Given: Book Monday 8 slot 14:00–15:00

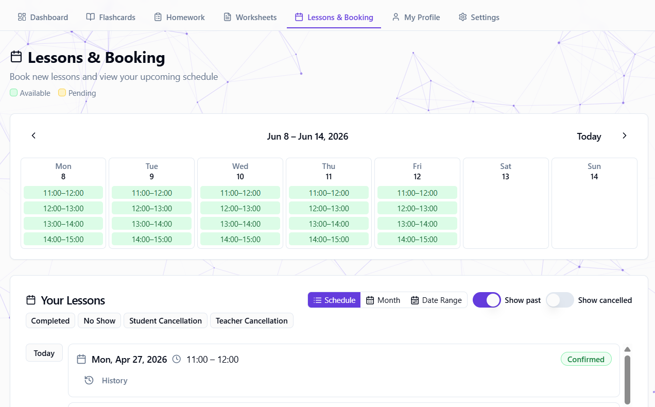Looking at the screenshot, I should click(x=63, y=239).
